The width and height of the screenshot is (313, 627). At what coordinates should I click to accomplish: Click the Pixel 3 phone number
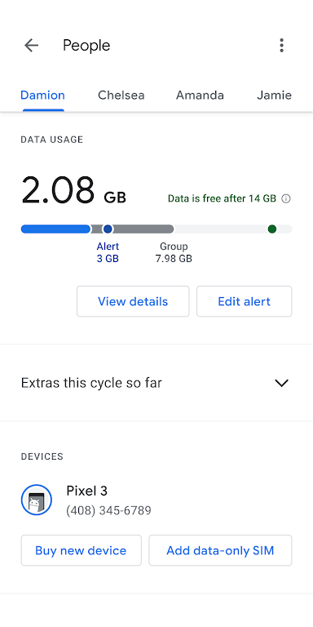pyautogui.click(x=108, y=510)
